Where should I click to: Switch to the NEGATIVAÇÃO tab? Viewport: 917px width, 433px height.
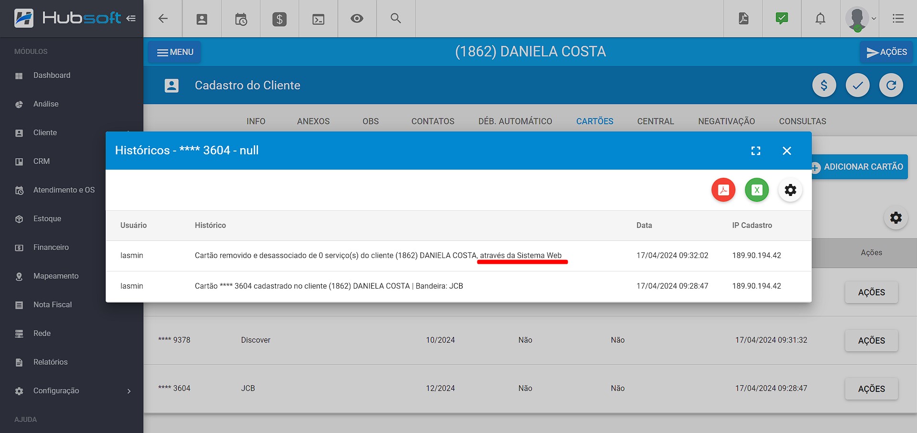[726, 121]
